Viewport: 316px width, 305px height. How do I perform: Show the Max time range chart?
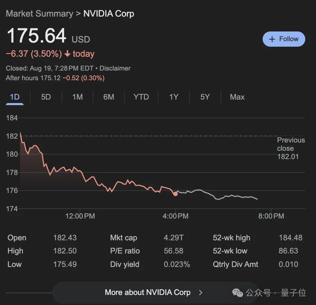tap(237, 97)
